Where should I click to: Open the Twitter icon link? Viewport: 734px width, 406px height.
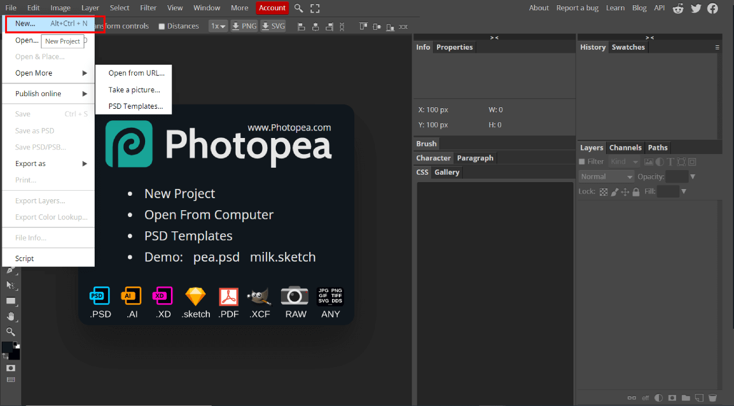[x=696, y=8]
